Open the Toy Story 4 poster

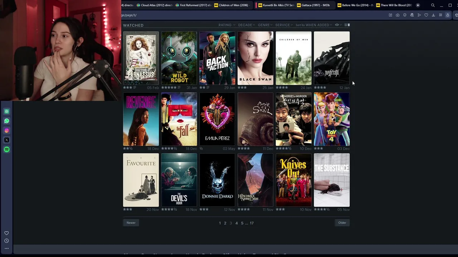[332, 119]
